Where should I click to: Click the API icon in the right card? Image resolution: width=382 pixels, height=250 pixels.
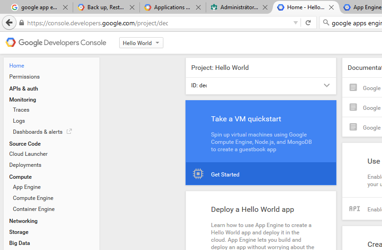354,209
